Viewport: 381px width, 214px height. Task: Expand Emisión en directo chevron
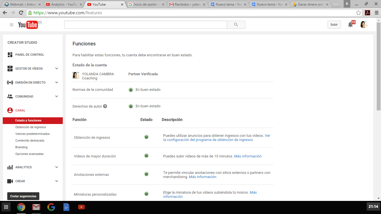click(x=57, y=82)
